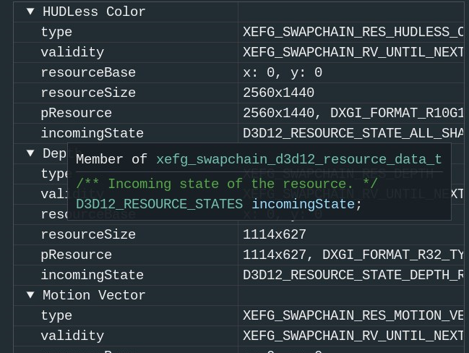
Task: Click the incomingState identifier in the tooltip
Action: (x=303, y=204)
